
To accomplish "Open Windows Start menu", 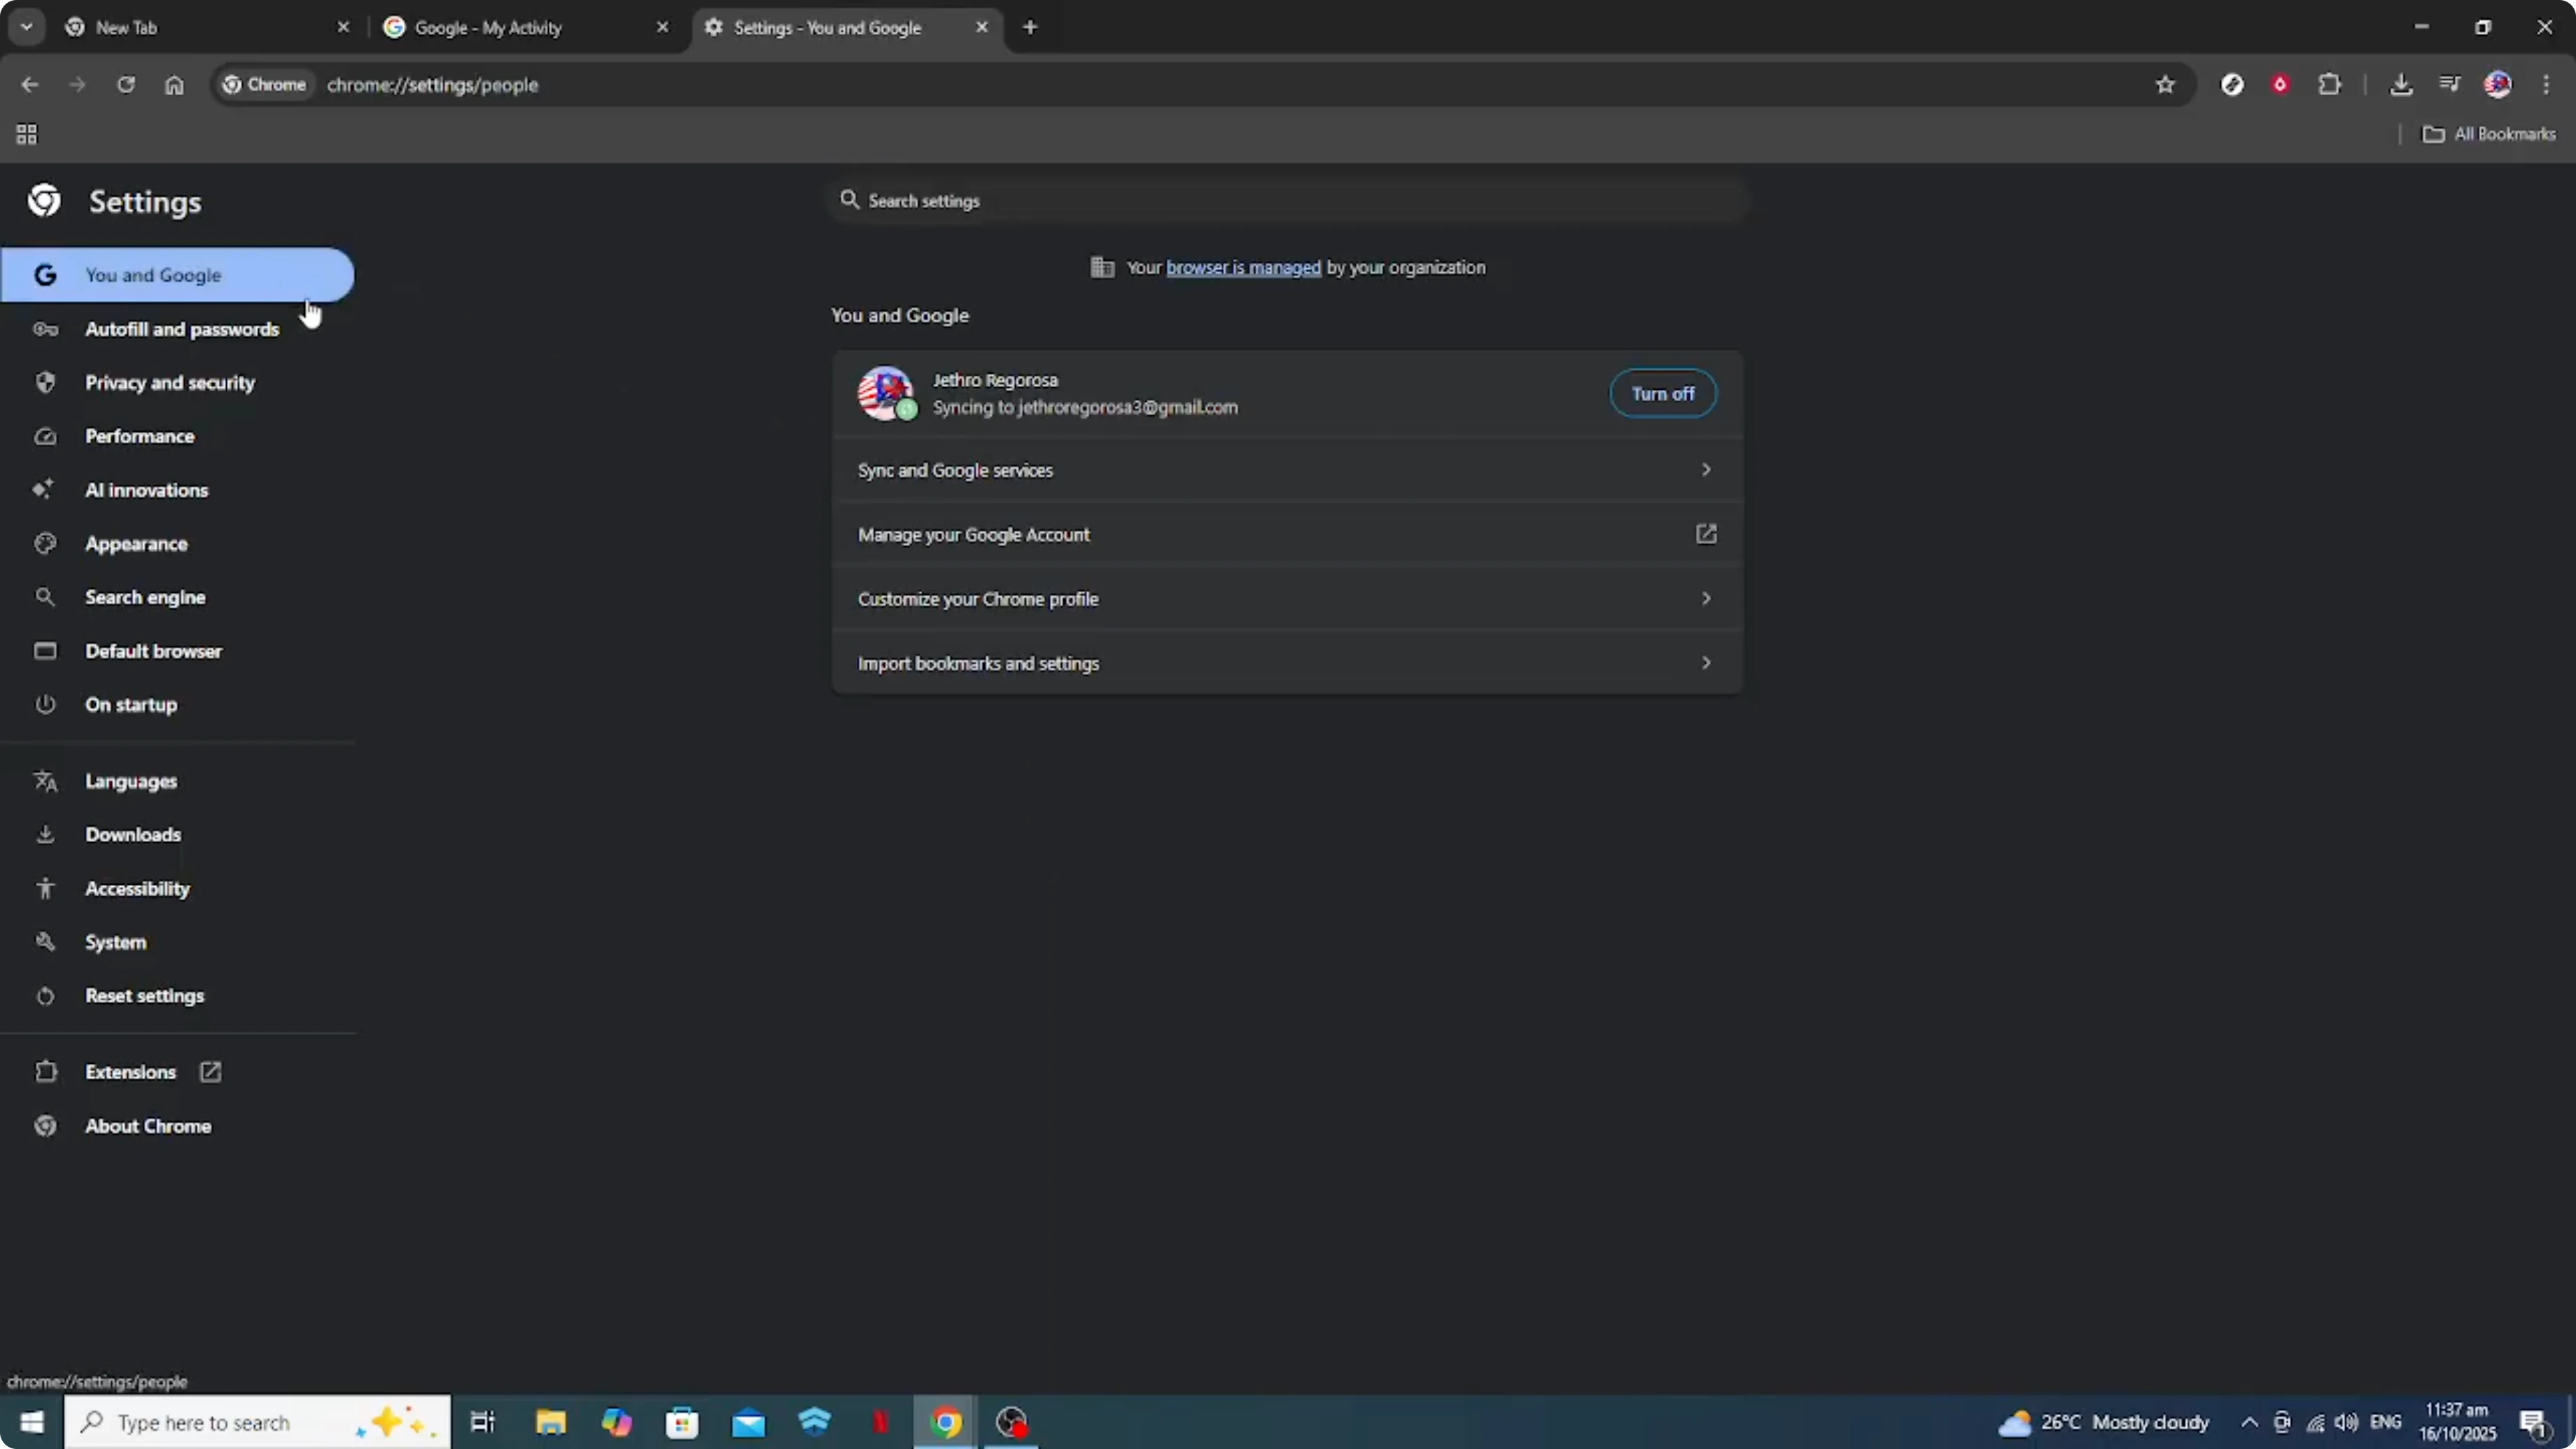I will [32, 1422].
